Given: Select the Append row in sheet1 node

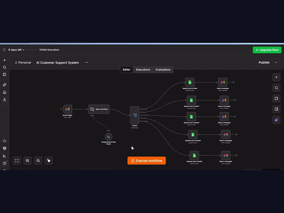Looking at the screenshot, I should 192,100.
